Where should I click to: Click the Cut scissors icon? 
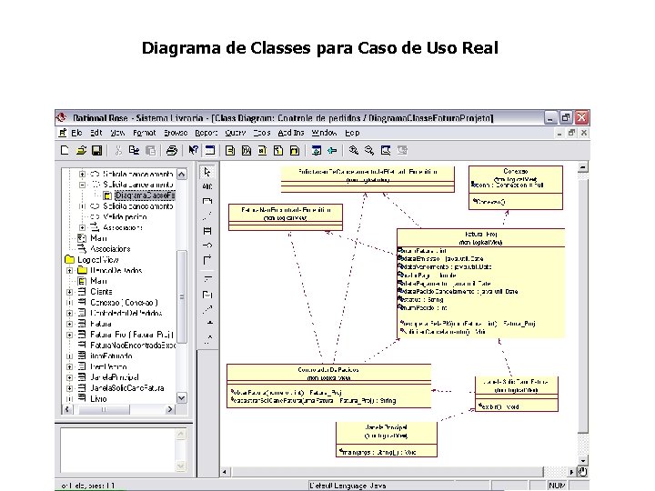click(118, 150)
